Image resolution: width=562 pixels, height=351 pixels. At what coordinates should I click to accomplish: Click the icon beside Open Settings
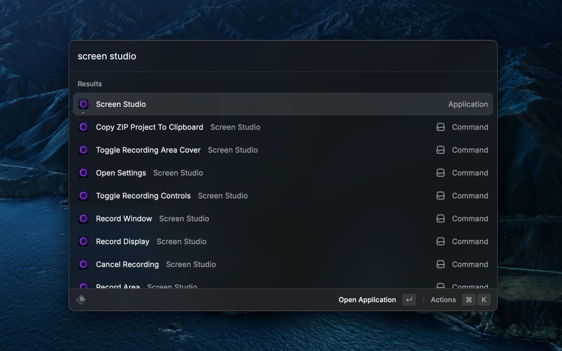83,173
